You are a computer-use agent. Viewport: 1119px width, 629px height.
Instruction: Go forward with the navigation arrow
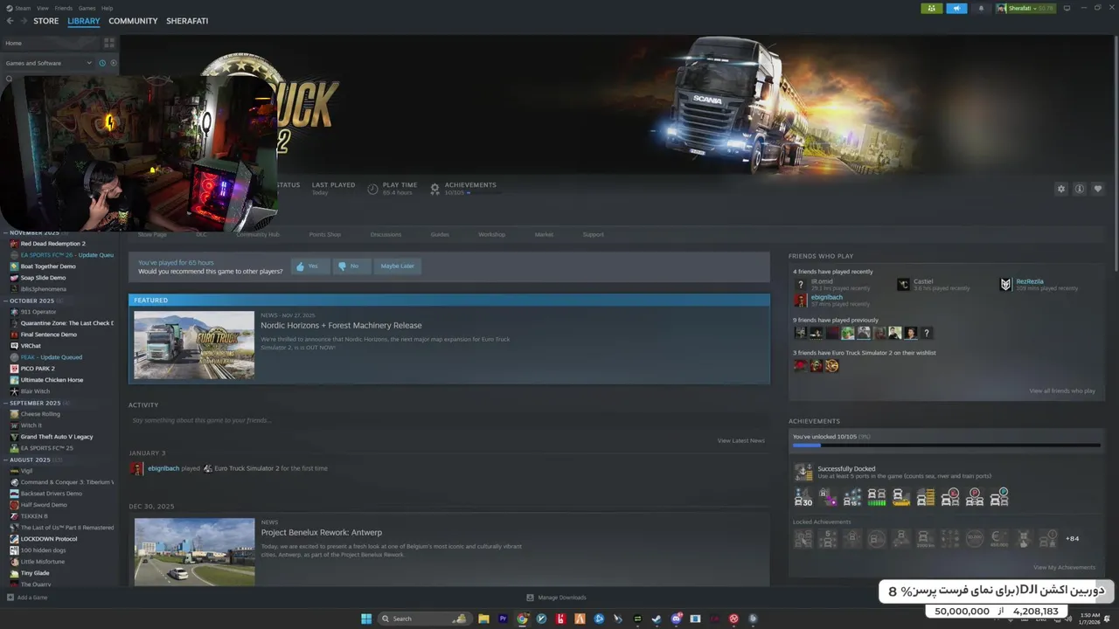[23, 21]
